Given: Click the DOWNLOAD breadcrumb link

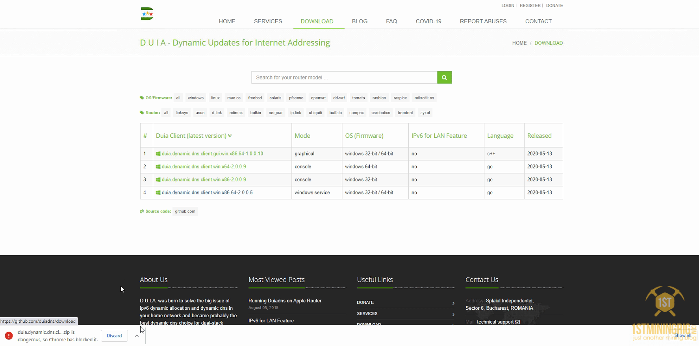Looking at the screenshot, I should pos(549,43).
